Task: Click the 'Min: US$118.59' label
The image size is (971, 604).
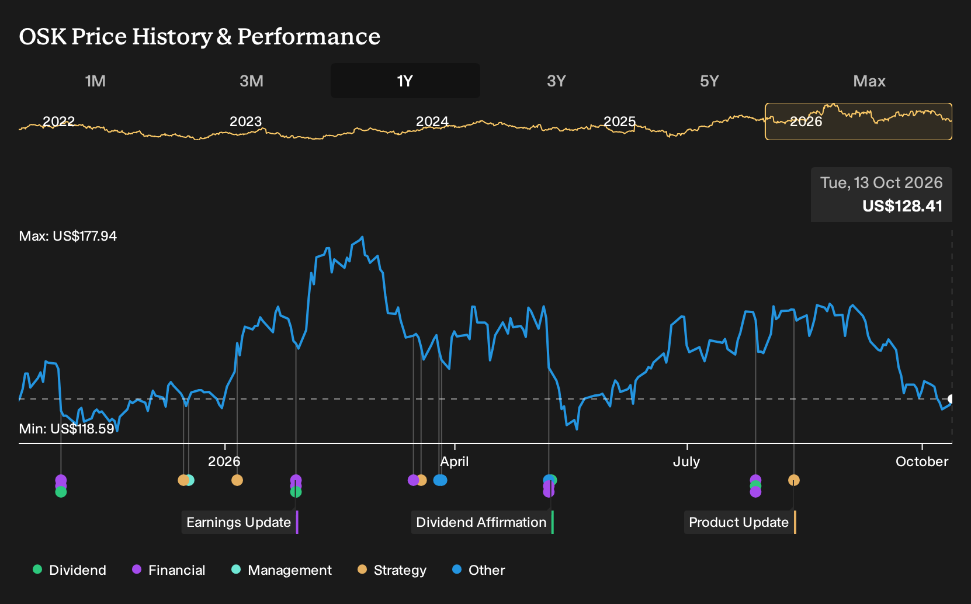Action: [67, 429]
